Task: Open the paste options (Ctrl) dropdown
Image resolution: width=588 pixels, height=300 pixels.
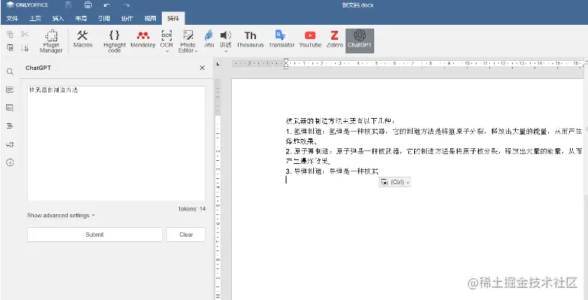Action: [395, 182]
